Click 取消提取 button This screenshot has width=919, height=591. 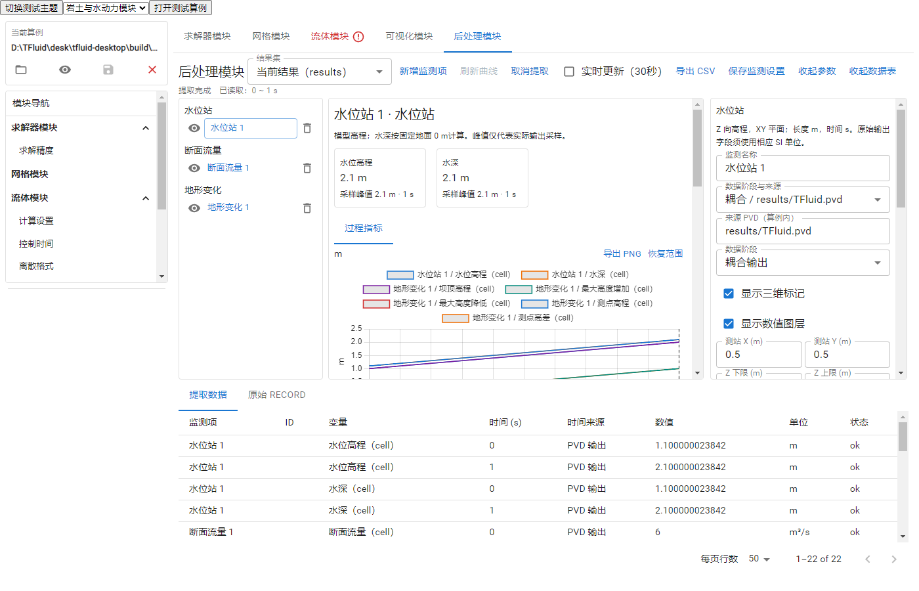tap(530, 71)
